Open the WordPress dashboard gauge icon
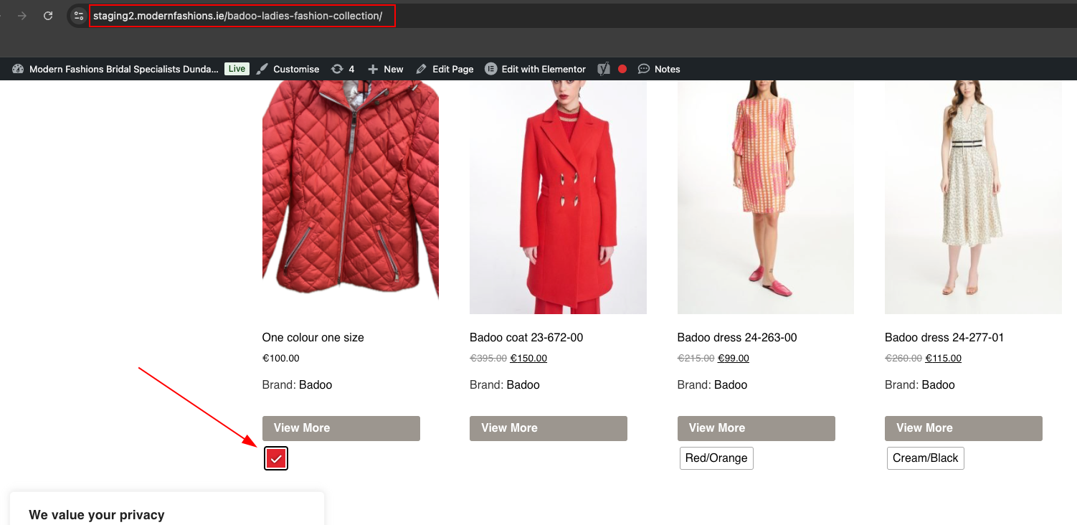 pos(18,69)
